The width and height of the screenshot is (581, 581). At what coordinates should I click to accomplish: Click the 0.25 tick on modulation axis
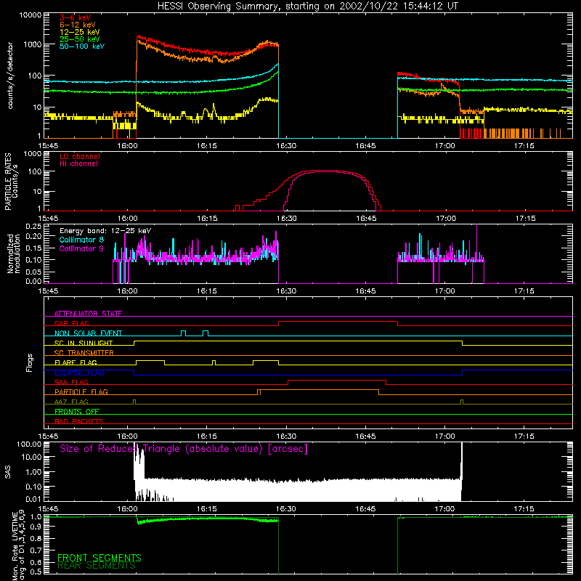tap(33, 226)
